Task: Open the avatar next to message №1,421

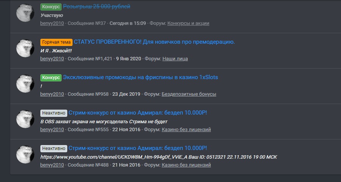Action: [25, 48]
